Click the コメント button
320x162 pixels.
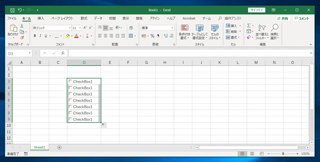(x=302, y=18)
